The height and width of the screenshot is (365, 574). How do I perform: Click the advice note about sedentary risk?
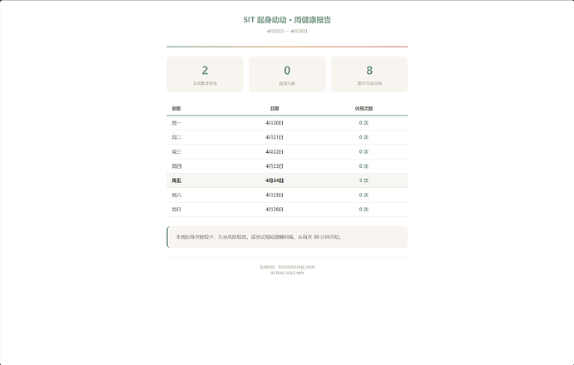(x=259, y=237)
